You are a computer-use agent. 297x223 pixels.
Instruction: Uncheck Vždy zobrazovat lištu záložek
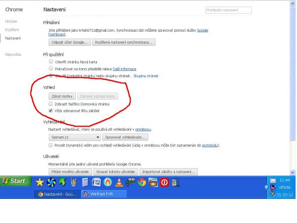pyautogui.click(x=50, y=111)
